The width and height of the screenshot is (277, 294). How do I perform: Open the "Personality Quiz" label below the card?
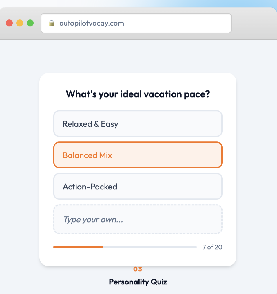coord(138,282)
